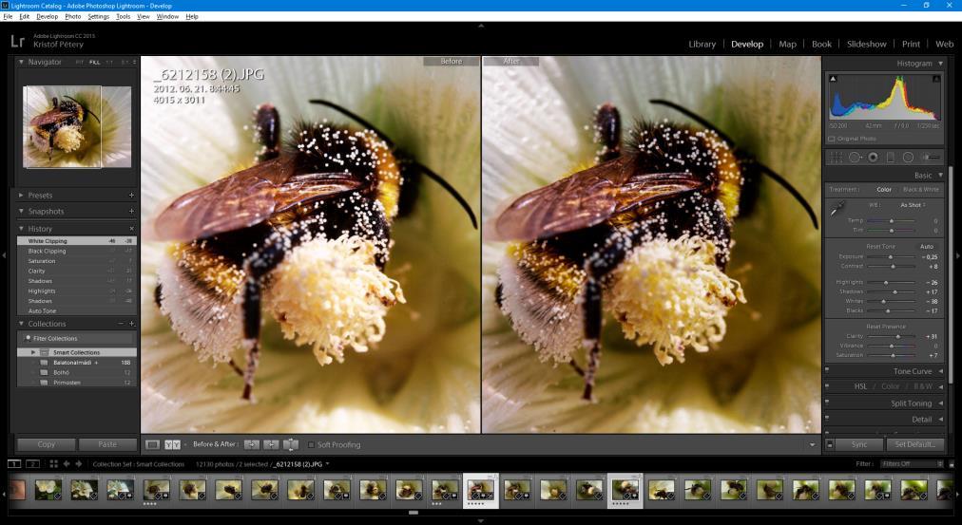Swap Before and After settings
The height and width of the screenshot is (525, 962).
pyautogui.click(x=291, y=444)
